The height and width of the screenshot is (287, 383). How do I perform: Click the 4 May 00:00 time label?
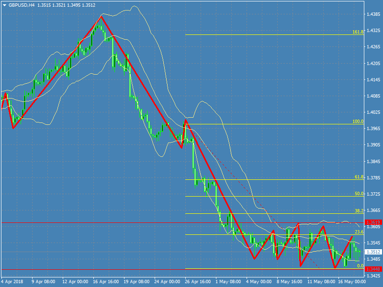[x=259, y=282]
